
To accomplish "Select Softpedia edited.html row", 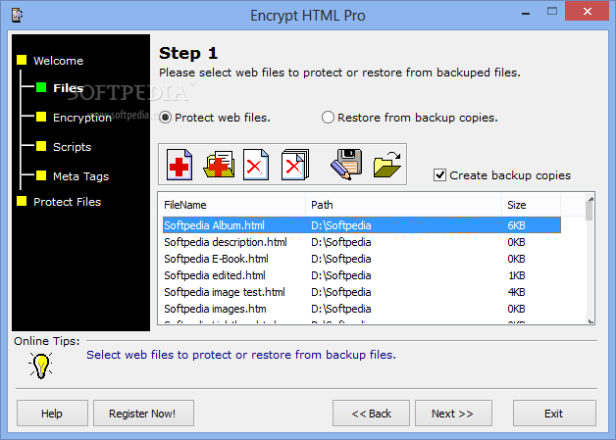I will [x=361, y=275].
